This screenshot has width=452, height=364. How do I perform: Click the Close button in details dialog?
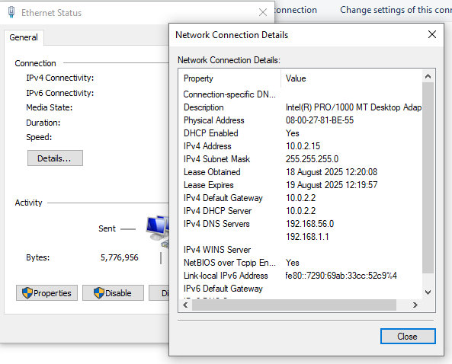tap(408, 337)
